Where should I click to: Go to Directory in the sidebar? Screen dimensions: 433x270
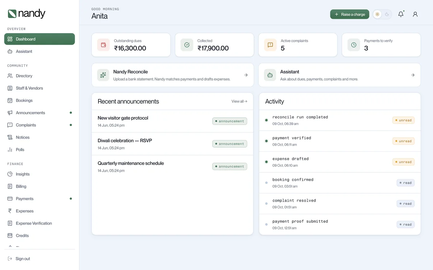[x=39, y=76]
